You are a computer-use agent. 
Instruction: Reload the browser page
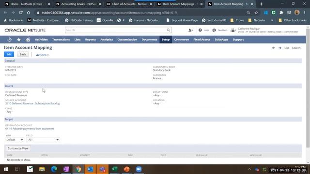click(21, 13)
